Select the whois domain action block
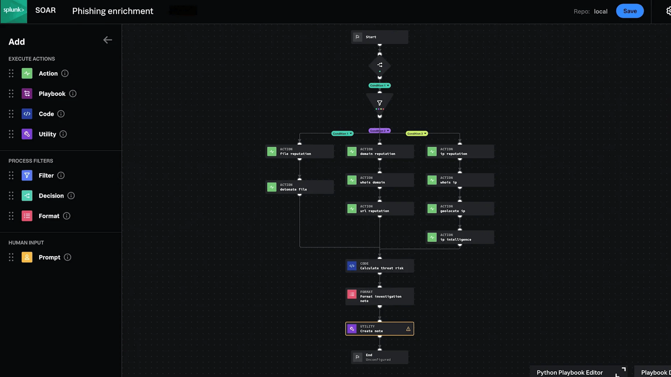 380,180
